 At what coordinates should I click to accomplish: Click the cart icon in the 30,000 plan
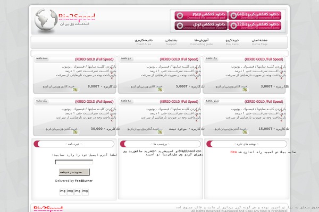[x=75, y=132]
